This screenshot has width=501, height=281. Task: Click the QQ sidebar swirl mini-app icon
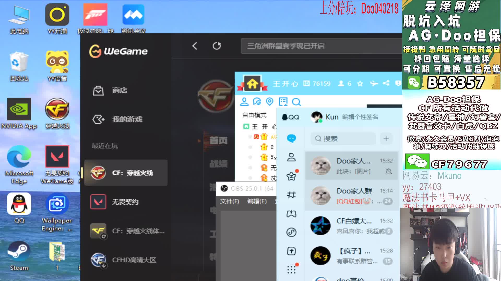(x=291, y=232)
